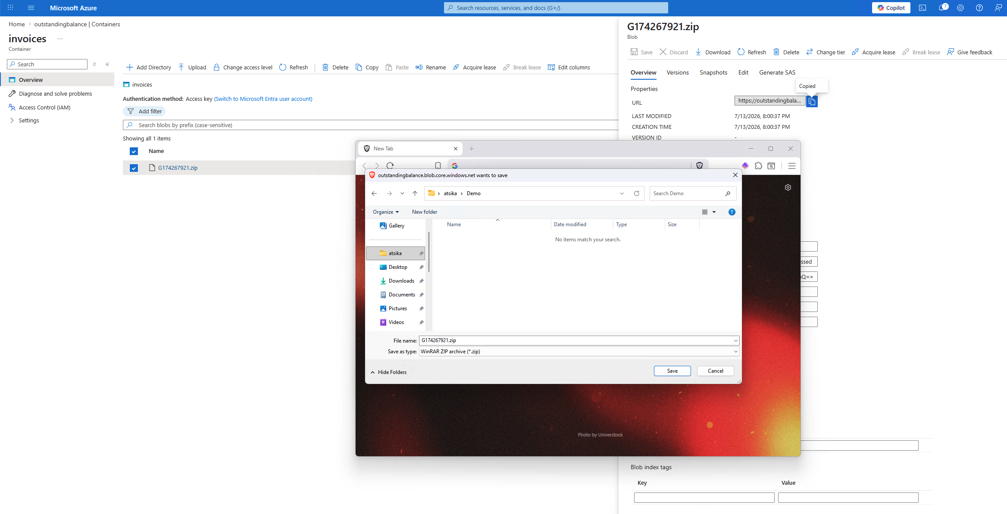Open the save dialog help icon
1007x514 pixels.
[732, 212]
